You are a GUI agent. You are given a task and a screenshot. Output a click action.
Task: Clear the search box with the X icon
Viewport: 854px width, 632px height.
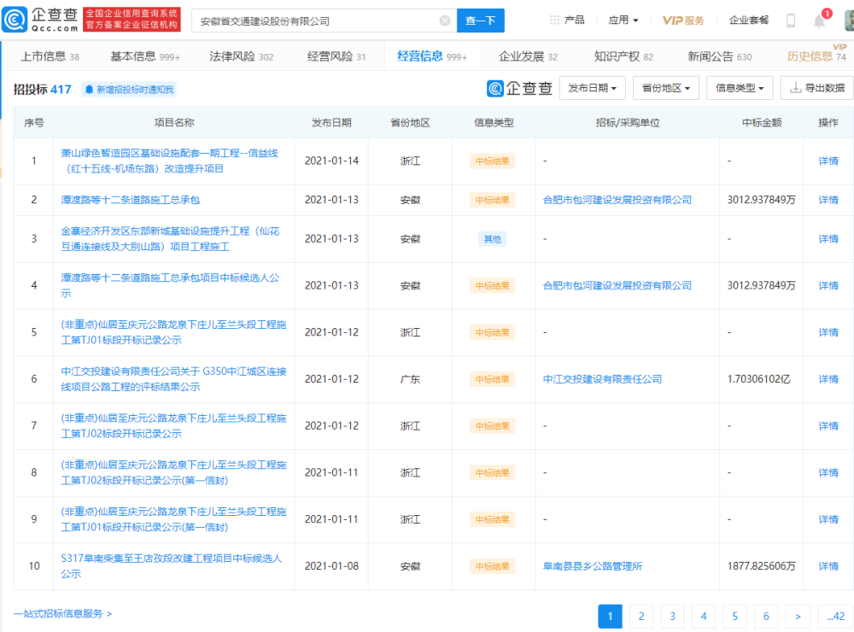(445, 20)
